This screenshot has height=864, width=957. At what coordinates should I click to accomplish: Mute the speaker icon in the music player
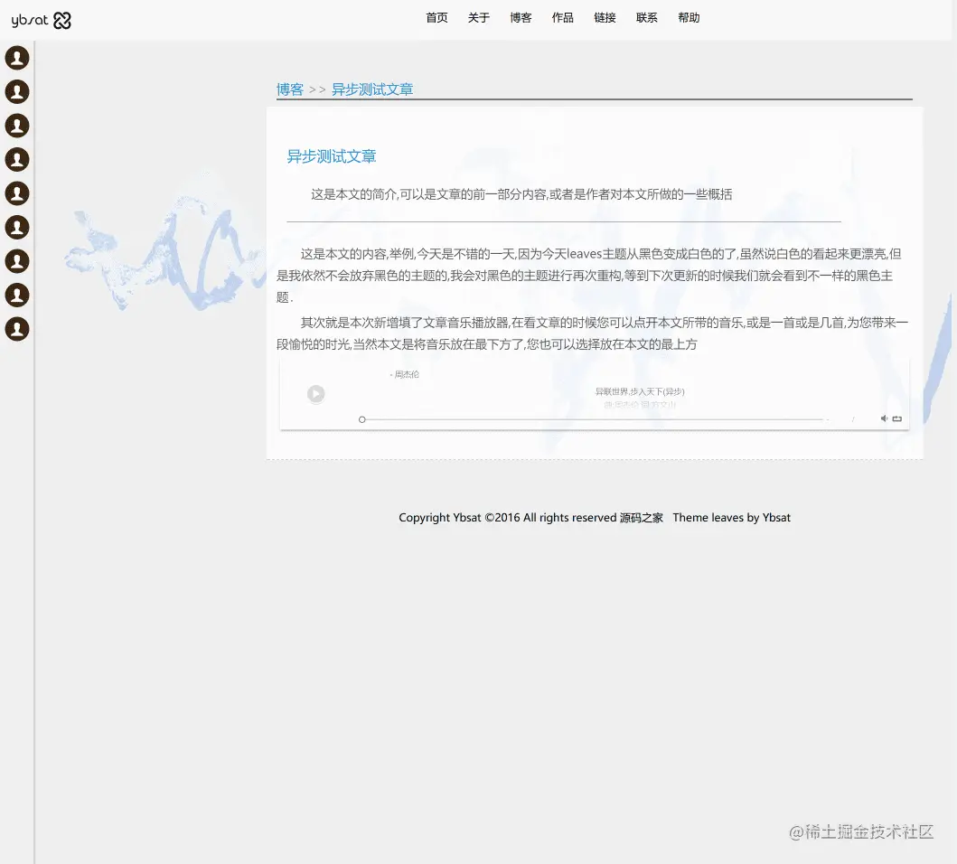(883, 418)
